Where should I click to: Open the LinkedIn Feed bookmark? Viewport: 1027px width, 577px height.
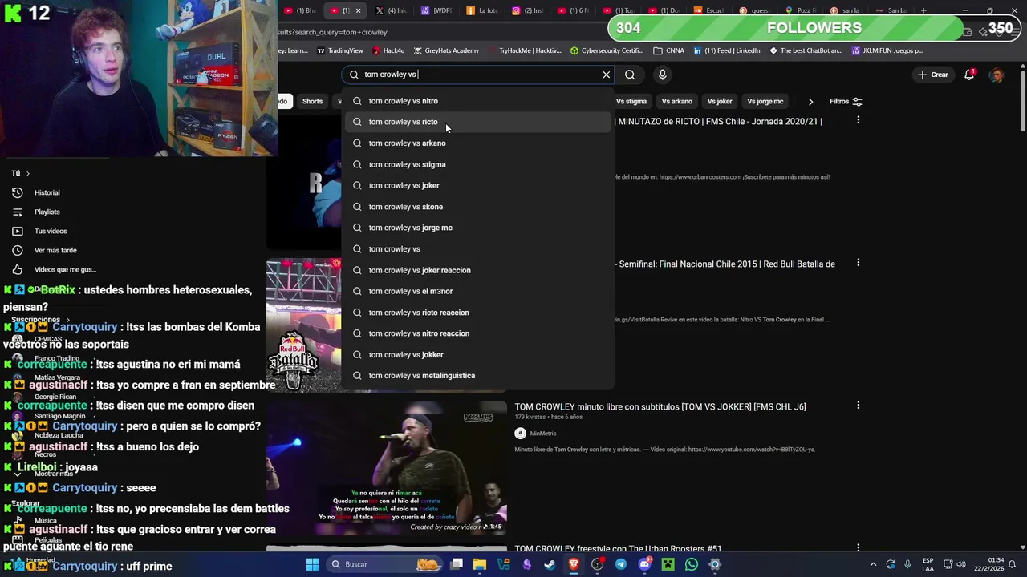point(726,50)
